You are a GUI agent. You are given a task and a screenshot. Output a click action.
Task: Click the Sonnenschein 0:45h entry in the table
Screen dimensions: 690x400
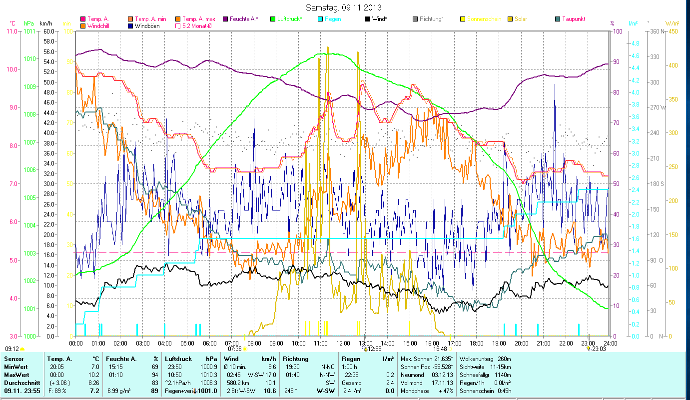[x=485, y=391]
